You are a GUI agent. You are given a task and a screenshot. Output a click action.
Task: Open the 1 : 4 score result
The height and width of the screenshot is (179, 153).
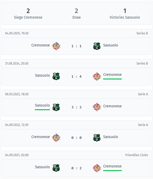click(77, 76)
